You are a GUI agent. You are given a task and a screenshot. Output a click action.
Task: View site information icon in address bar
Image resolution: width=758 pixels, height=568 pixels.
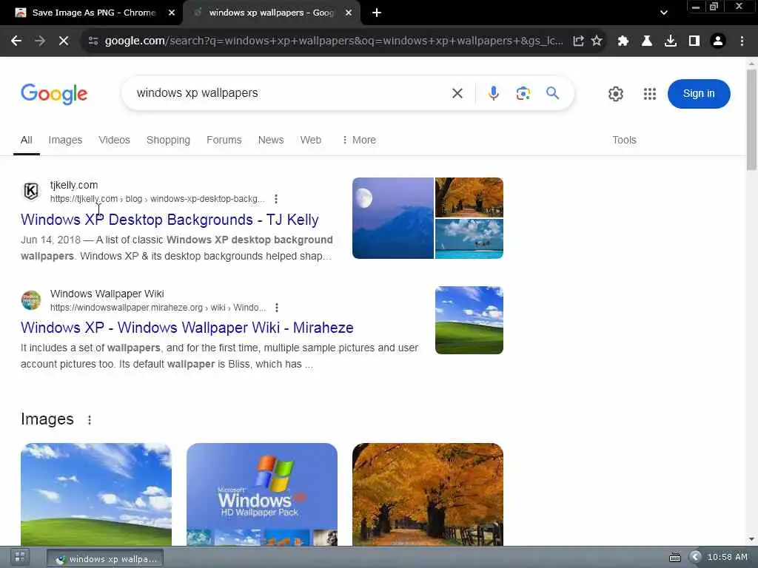(x=93, y=41)
